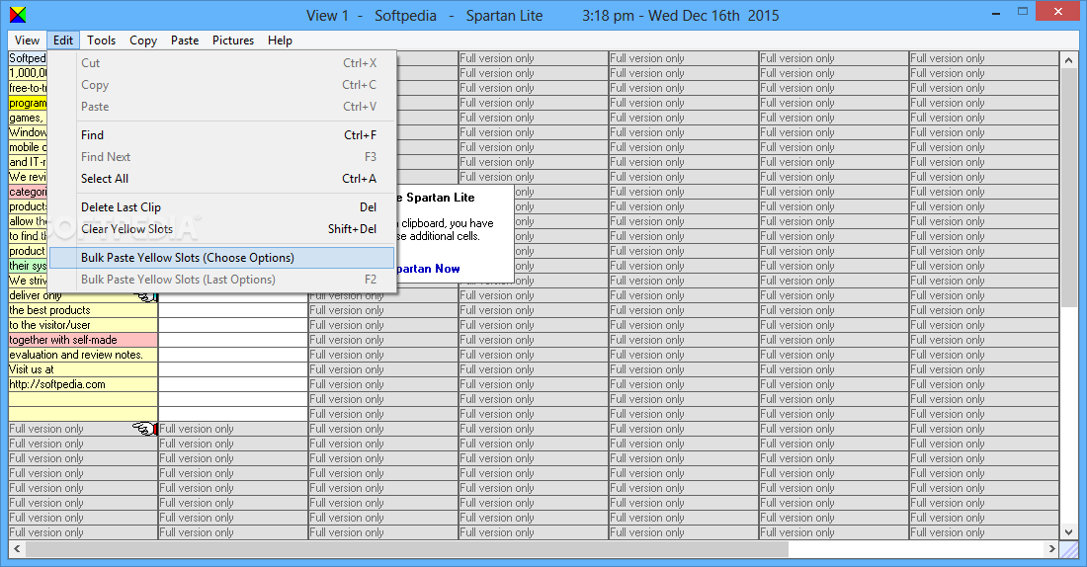Select the pink 'categori' cell
The height and width of the screenshot is (567, 1087).
pos(28,192)
